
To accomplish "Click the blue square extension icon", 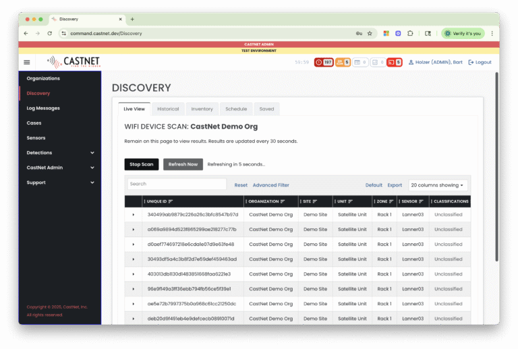I will 398,33.
